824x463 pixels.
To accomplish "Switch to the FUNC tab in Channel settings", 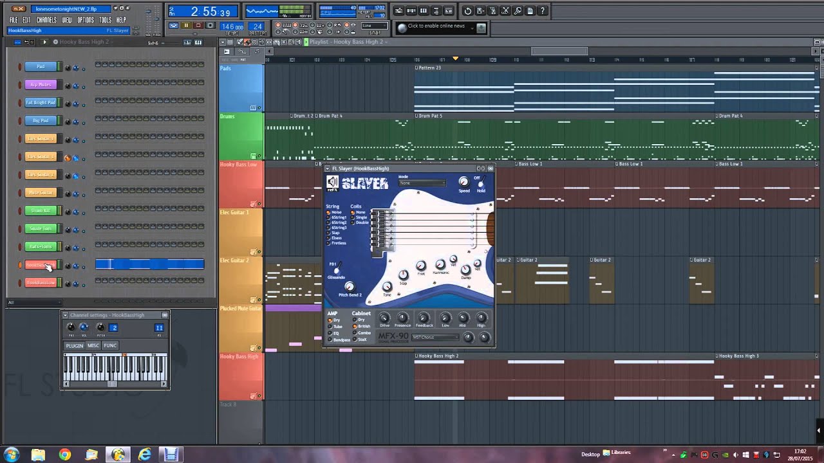I will 110,345.
